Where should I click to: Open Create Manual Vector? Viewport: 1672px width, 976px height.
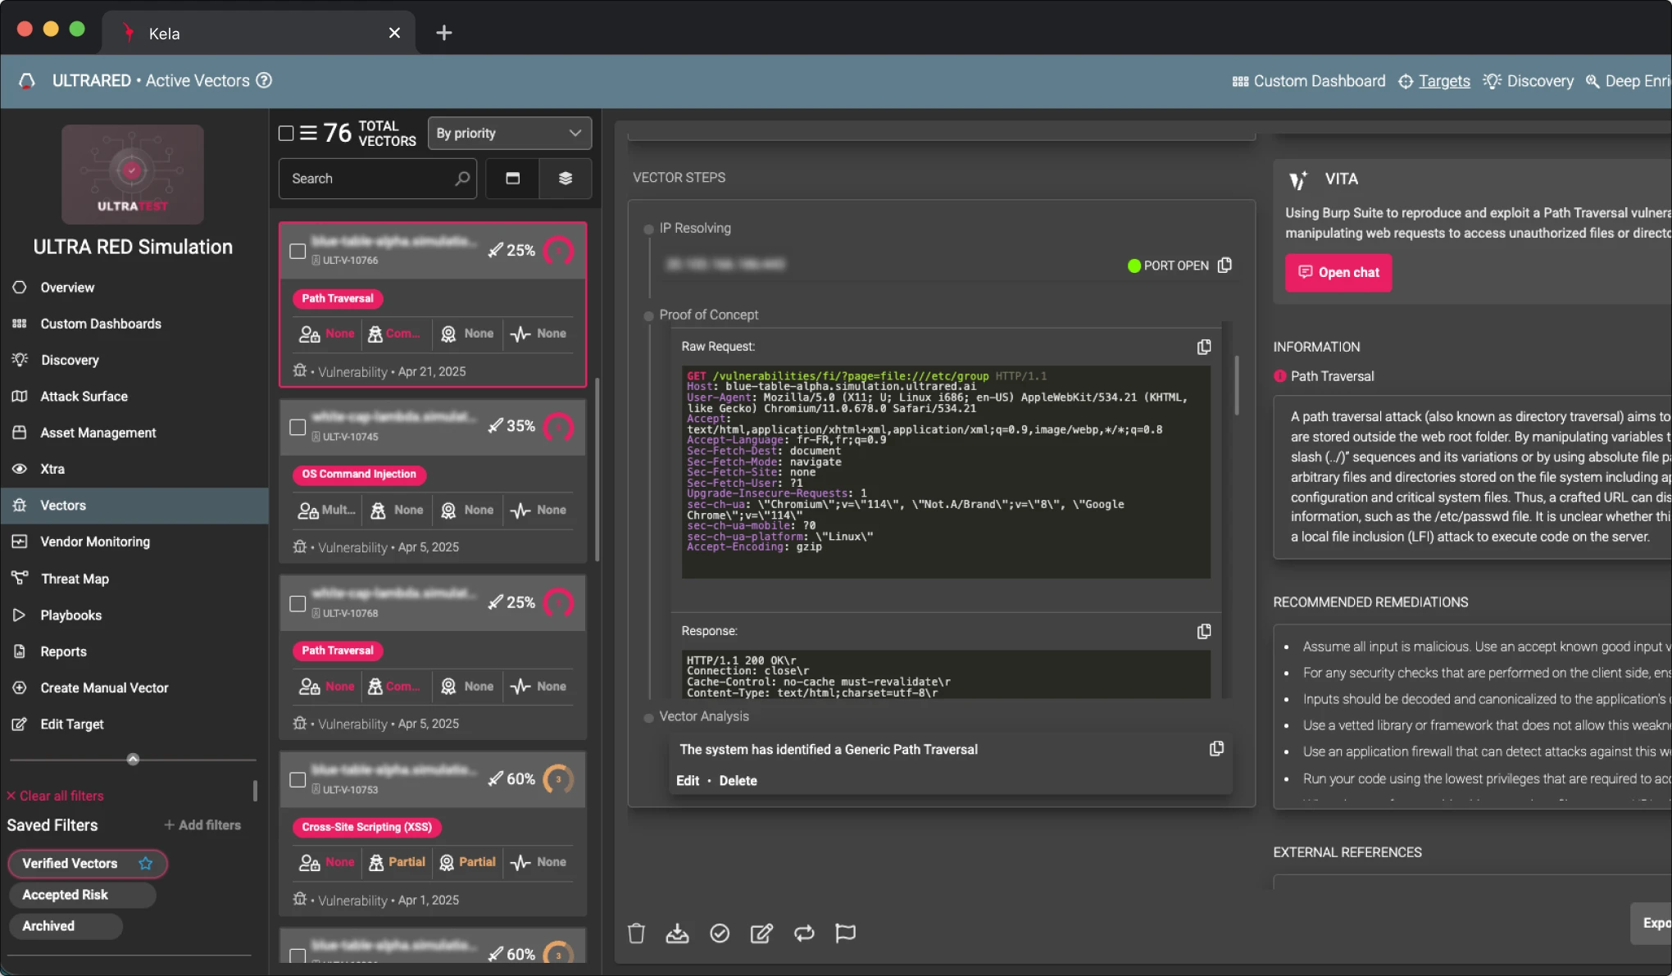134,688
